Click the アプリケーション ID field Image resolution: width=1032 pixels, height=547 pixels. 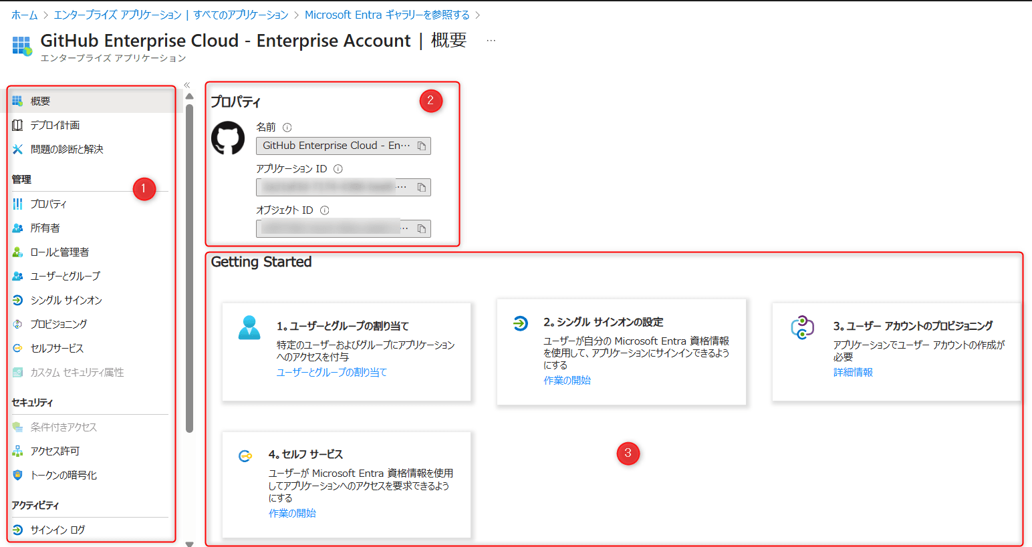[344, 187]
